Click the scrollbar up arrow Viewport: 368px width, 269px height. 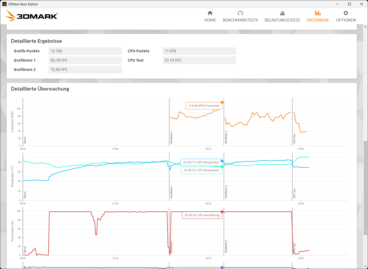366,27
